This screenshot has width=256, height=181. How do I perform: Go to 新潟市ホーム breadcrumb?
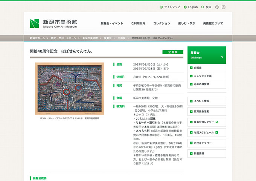point(37,38)
